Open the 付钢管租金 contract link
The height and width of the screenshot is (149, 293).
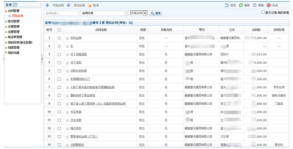coord(77,145)
